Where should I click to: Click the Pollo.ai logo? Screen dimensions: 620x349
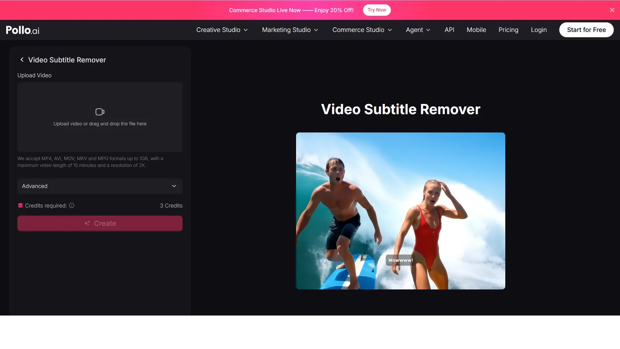pyautogui.click(x=22, y=30)
